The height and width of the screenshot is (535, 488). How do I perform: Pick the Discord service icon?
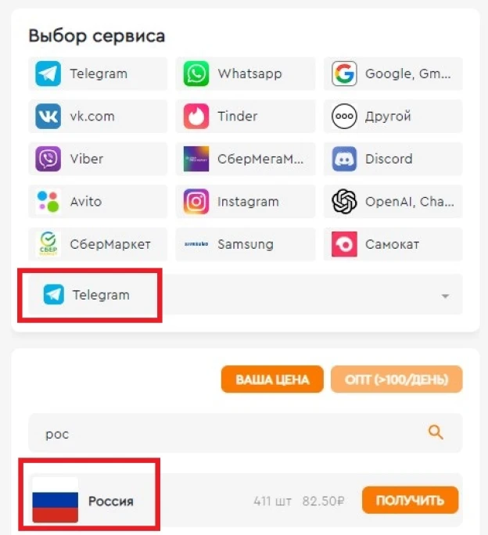[344, 159]
